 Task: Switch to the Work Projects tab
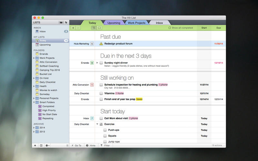click(x=136, y=23)
